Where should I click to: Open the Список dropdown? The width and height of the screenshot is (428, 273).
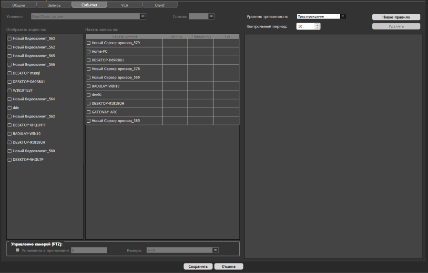point(212,16)
